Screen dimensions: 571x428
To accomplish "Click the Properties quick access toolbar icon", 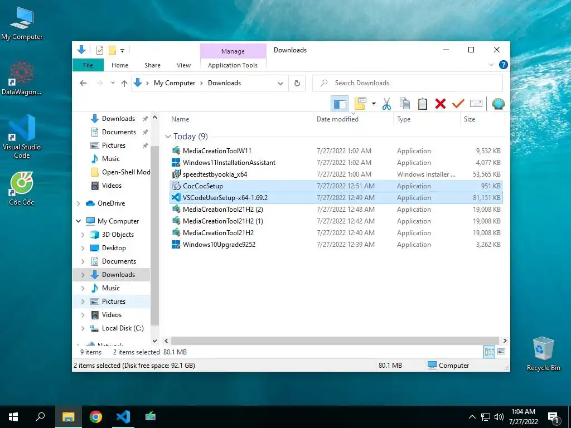I will (99, 50).
